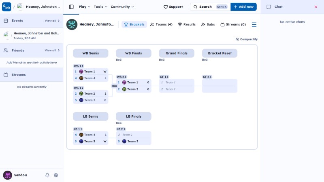The image size is (324, 182).
Task: Switch to the Brackets tab
Action: pyautogui.click(x=134, y=24)
